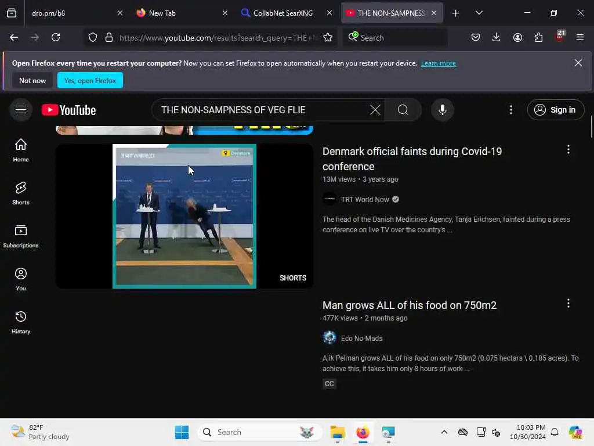The image size is (594, 446).
Task: Clear the YouTube search query with X
Action: [375, 110]
